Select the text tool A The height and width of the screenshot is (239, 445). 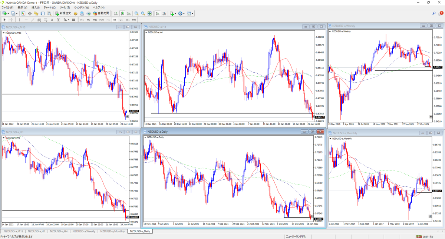point(52,20)
